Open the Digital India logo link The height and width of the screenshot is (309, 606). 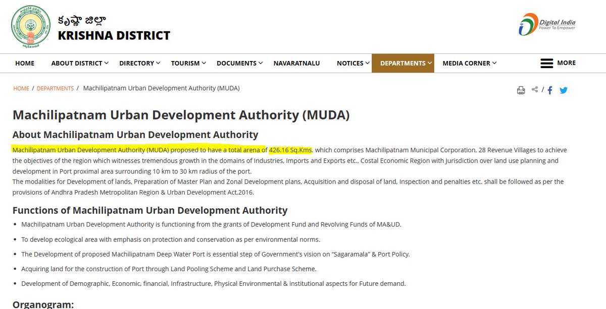[x=547, y=24]
